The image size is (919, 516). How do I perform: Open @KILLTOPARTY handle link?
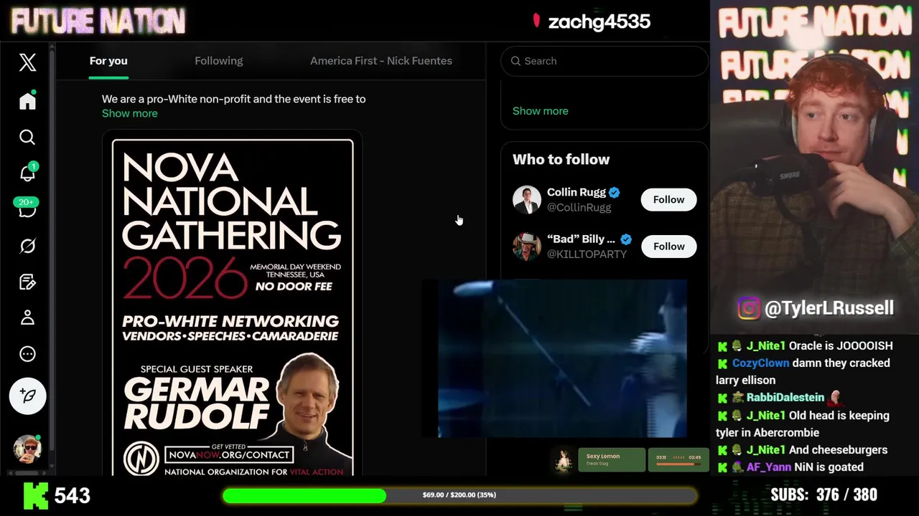(x=587, y=254)
